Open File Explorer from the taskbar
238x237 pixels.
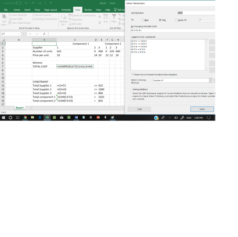(x=32, y=117)
